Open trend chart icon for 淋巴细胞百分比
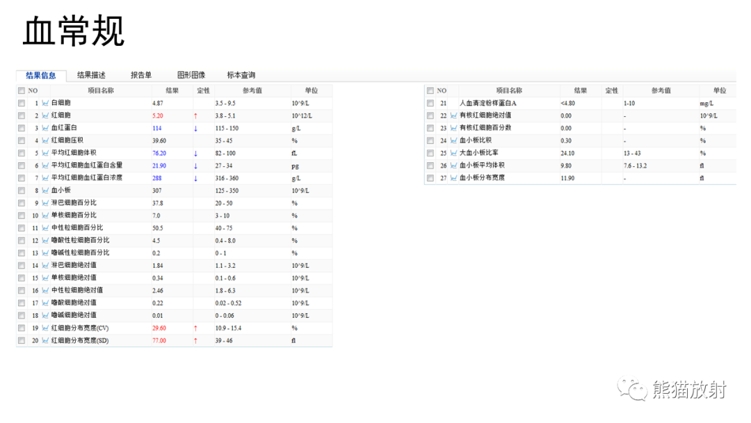 [45, 203]
